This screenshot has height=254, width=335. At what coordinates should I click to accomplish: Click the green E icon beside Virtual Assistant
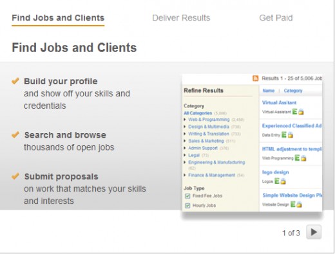tap(295, 111)
